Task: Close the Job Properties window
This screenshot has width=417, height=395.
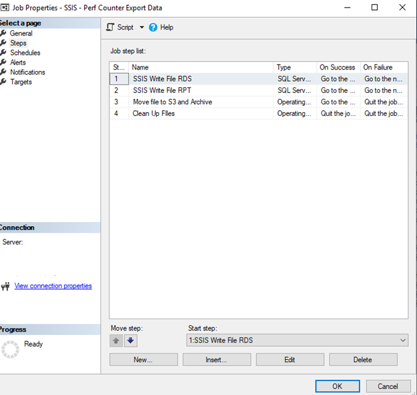Action: click(402, 8)
